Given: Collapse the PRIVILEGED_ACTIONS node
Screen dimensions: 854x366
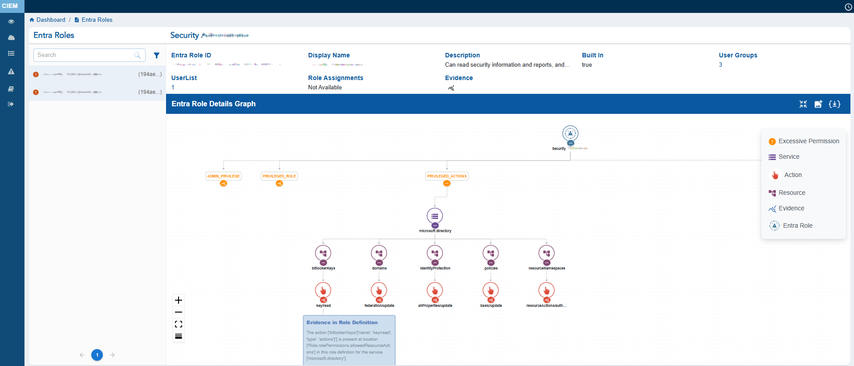Looking at the screenshot, I should click(447, 183).
